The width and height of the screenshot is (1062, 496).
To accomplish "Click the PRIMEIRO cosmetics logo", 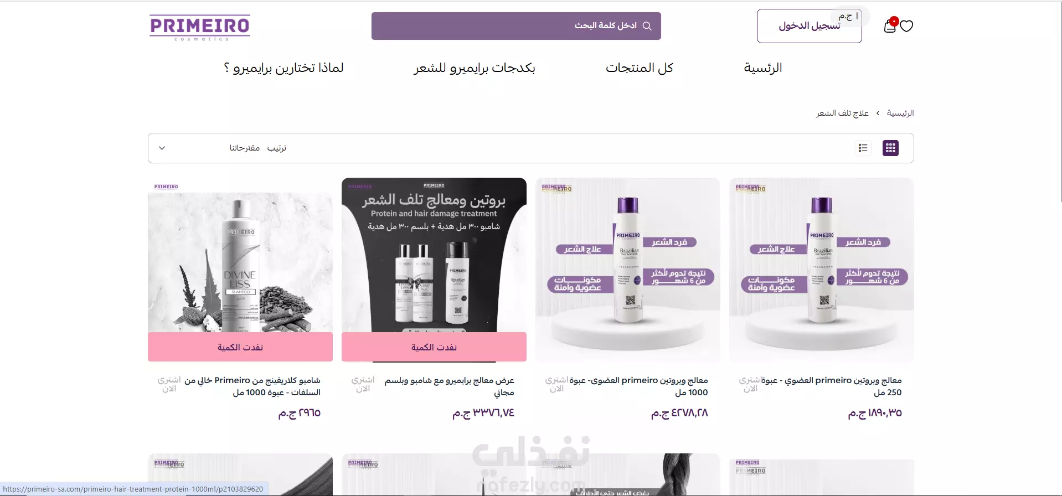I will (200, 28).
